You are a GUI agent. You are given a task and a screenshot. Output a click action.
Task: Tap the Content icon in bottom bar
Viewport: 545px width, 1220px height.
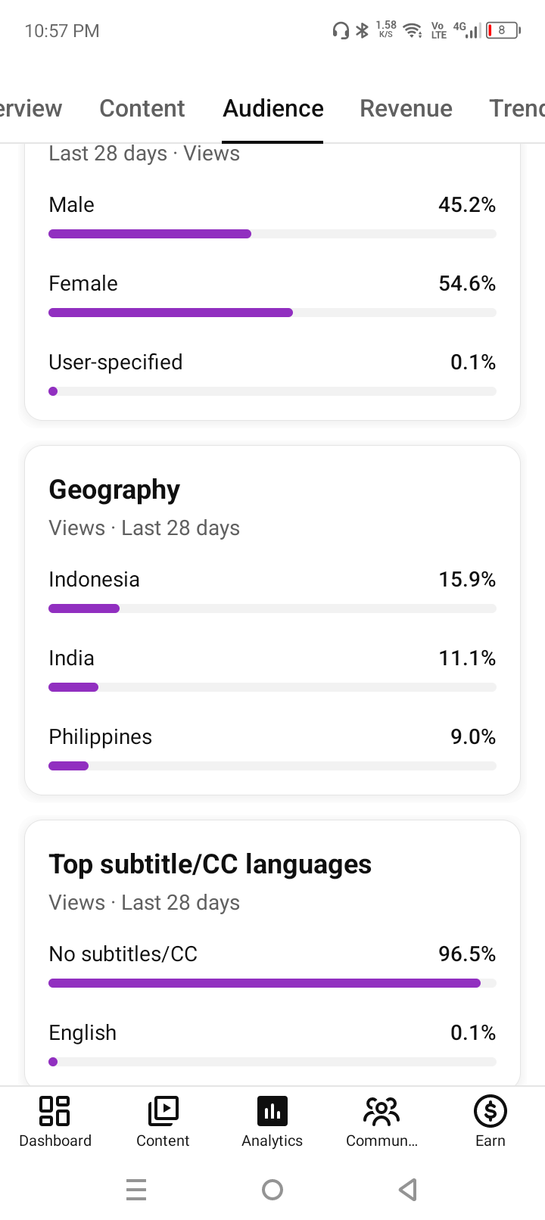tap(163, 1111)
